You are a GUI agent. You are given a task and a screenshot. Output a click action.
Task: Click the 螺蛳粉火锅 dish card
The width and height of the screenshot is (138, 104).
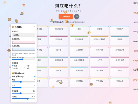59,62
